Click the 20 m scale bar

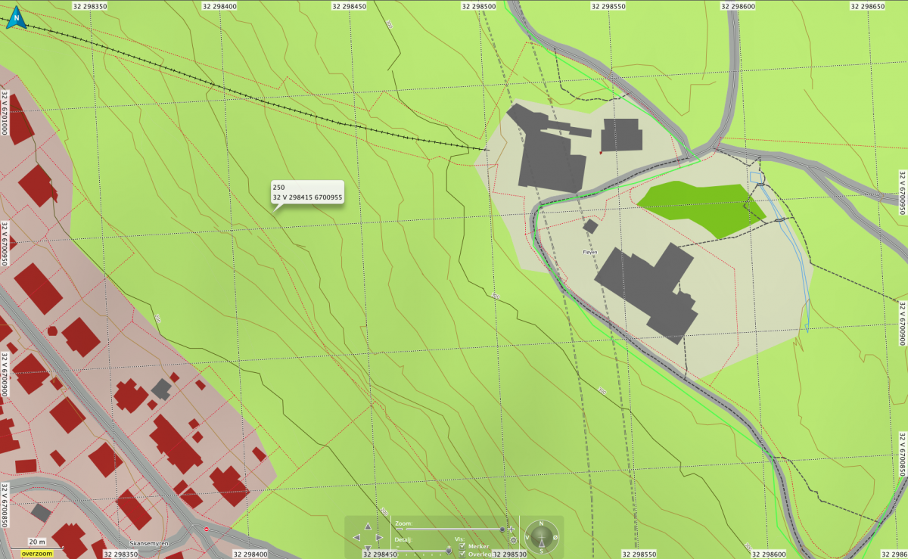(37, 542)
